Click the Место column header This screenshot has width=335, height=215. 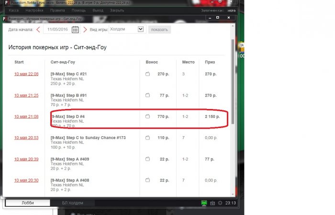[x=188, y=62]
